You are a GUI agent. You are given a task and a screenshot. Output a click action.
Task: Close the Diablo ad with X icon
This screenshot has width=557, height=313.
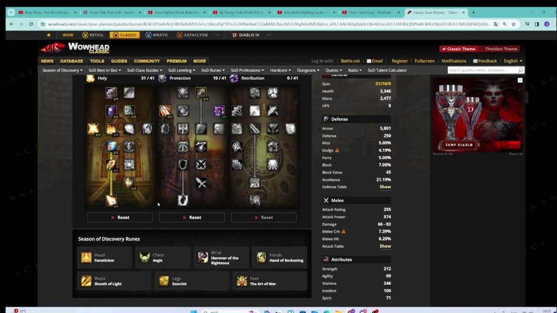pyautogui.click(x=520, y=80)
